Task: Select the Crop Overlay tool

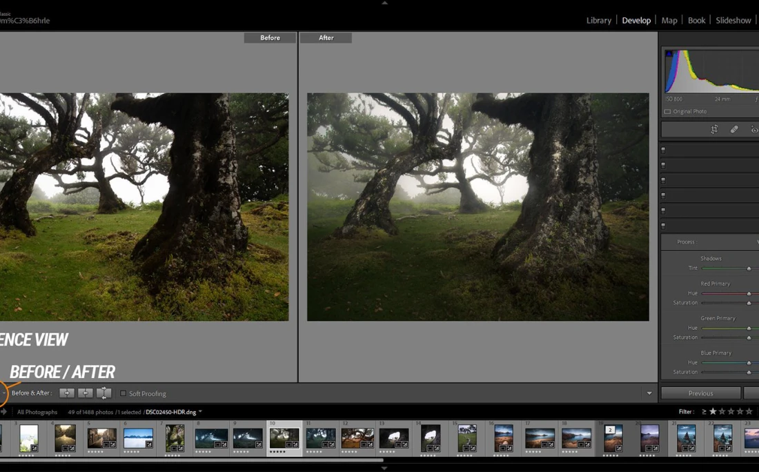Action: [x=714, y=130]
